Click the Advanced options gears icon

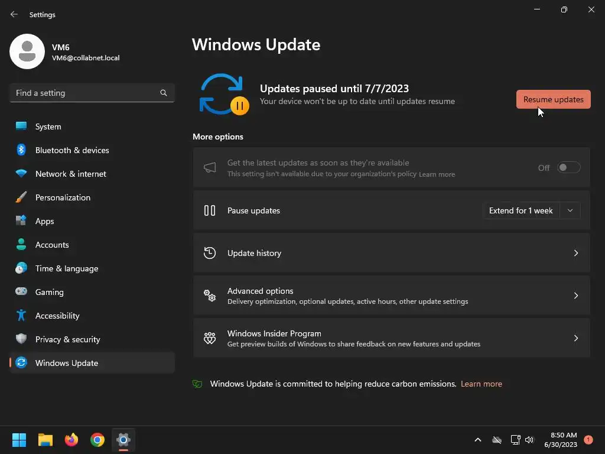210,296
